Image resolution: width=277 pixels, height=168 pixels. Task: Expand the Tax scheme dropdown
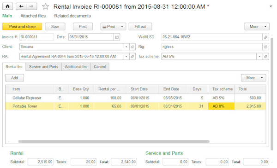coord(259,57)
